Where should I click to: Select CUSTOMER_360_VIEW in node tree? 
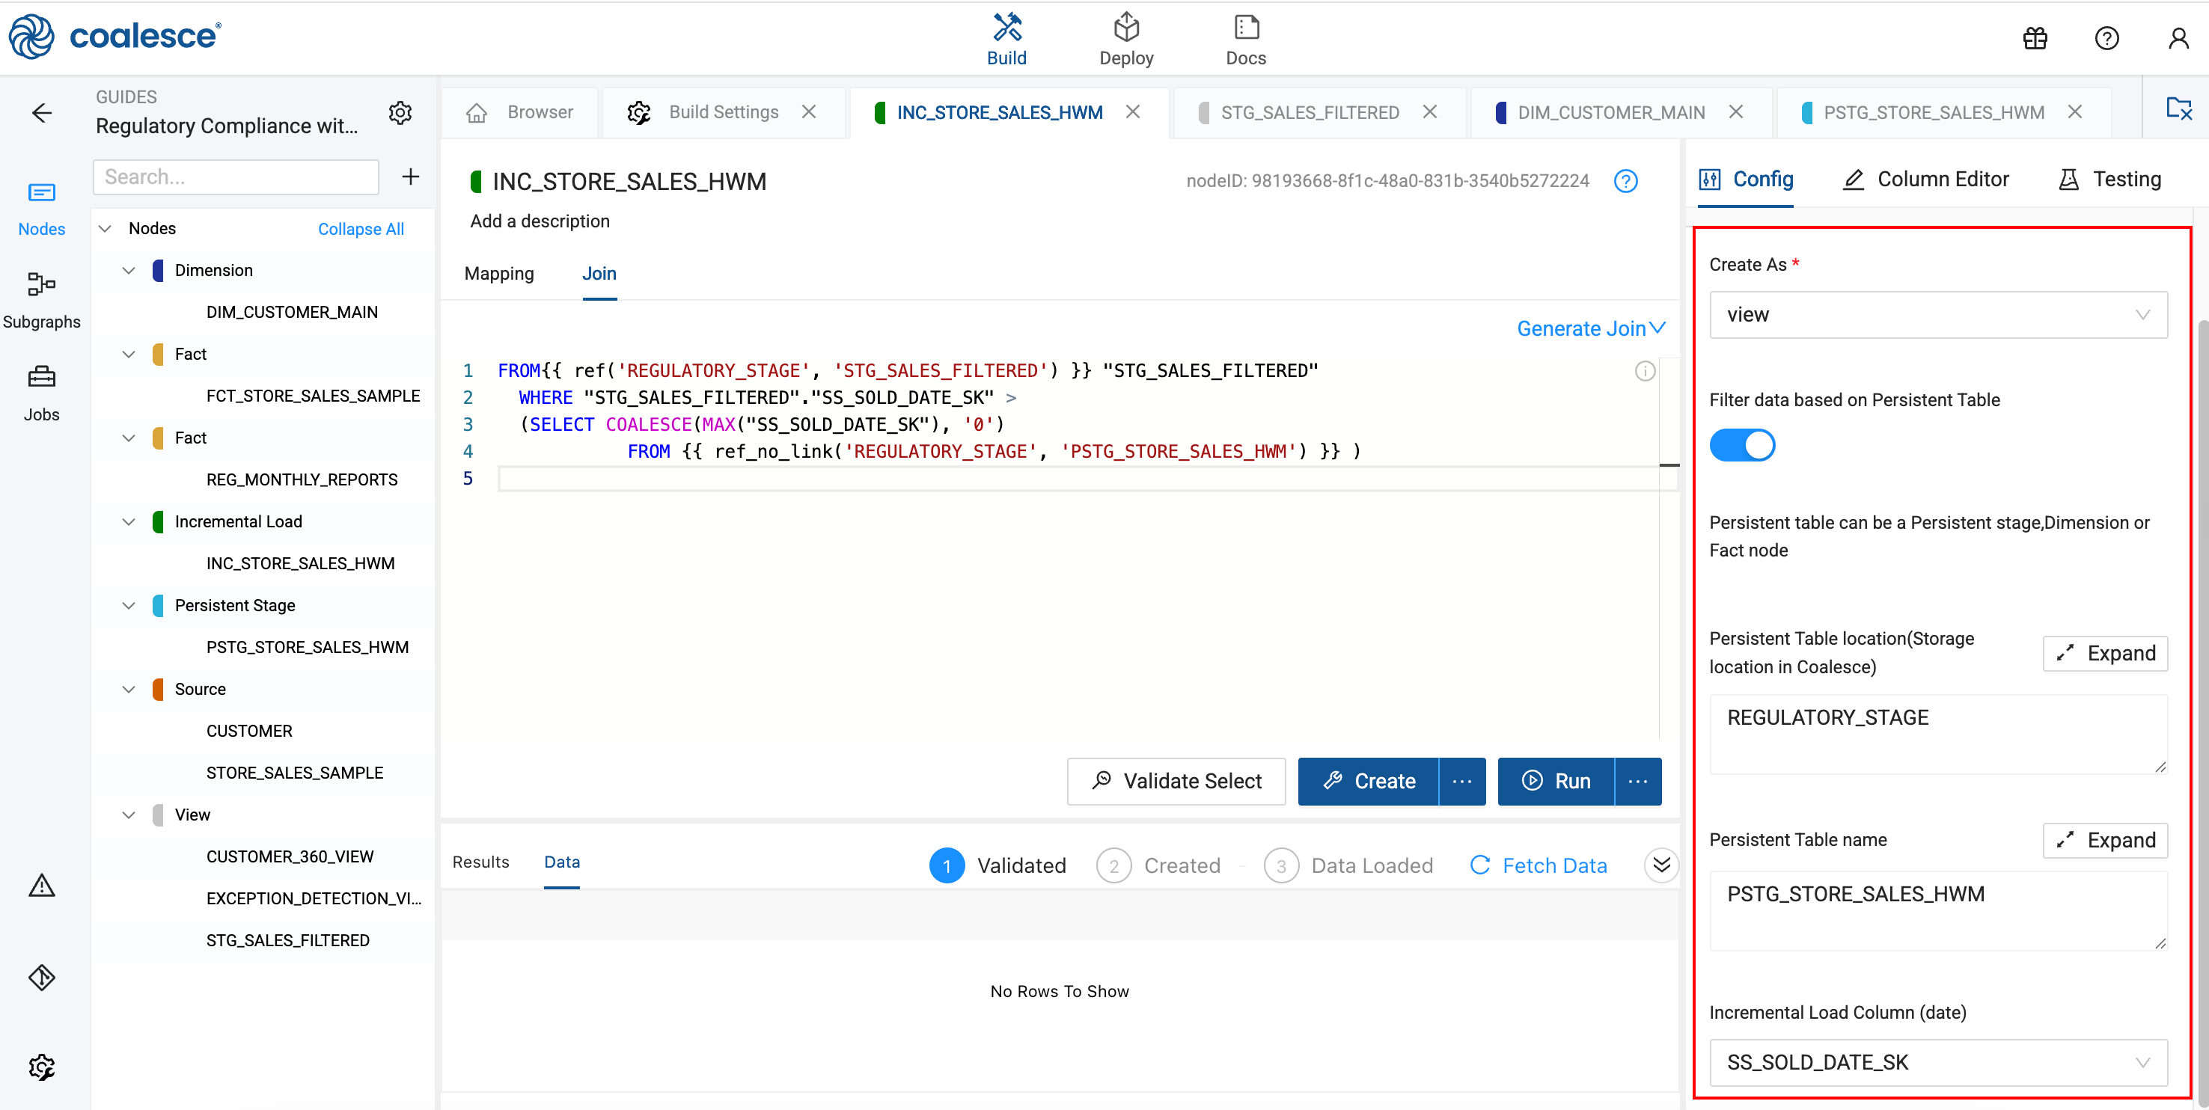click(x=290, y=856)
